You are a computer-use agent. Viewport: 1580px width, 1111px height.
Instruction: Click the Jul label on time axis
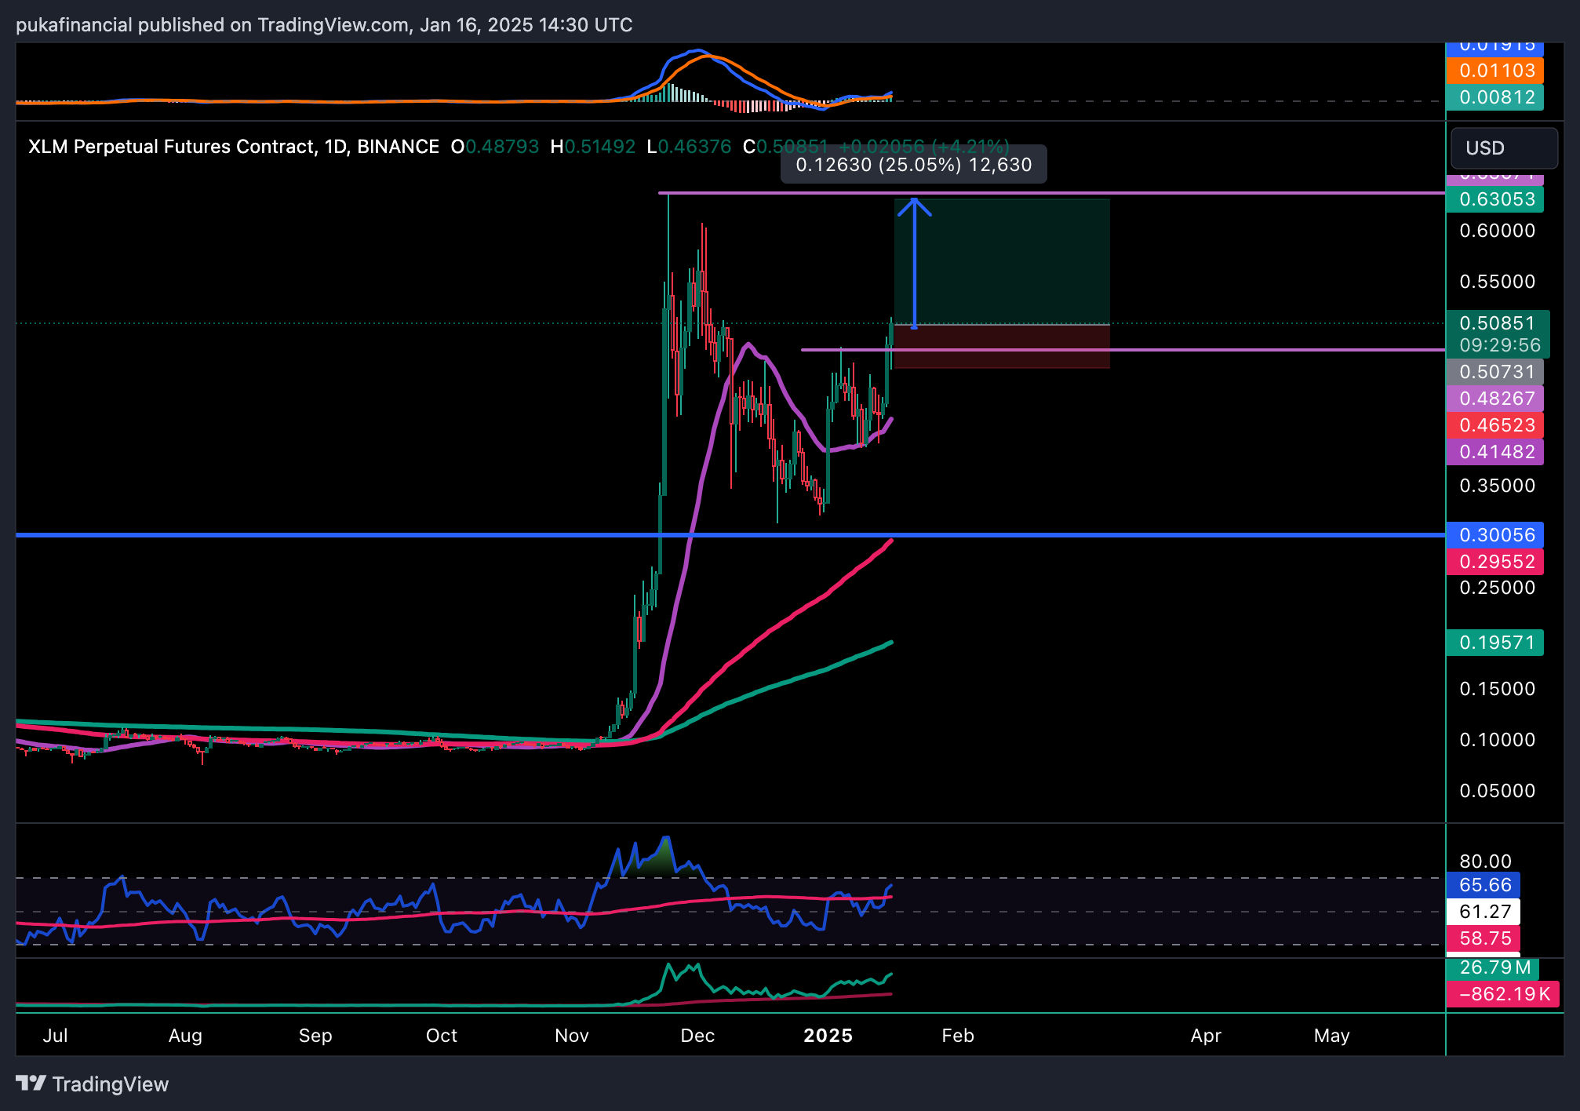click(x=55, y=1036)
